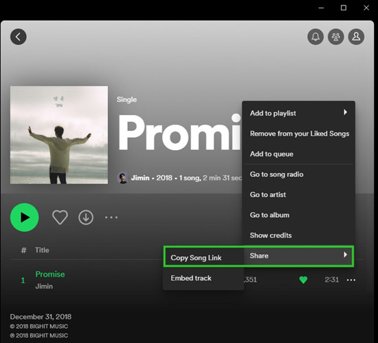Image resolution: width=378 pixels, height=343 pixels.
Task: Open the user profile icon
Action: pos(356,37)
